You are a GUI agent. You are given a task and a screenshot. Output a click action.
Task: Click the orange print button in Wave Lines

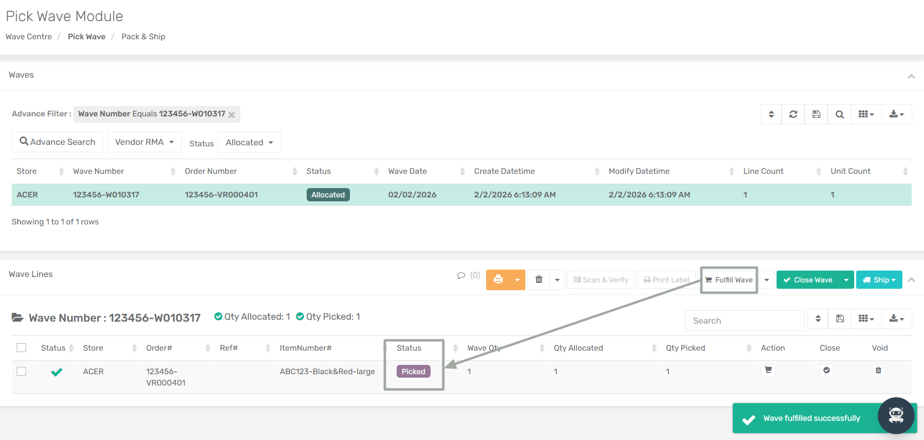[498, 280]
